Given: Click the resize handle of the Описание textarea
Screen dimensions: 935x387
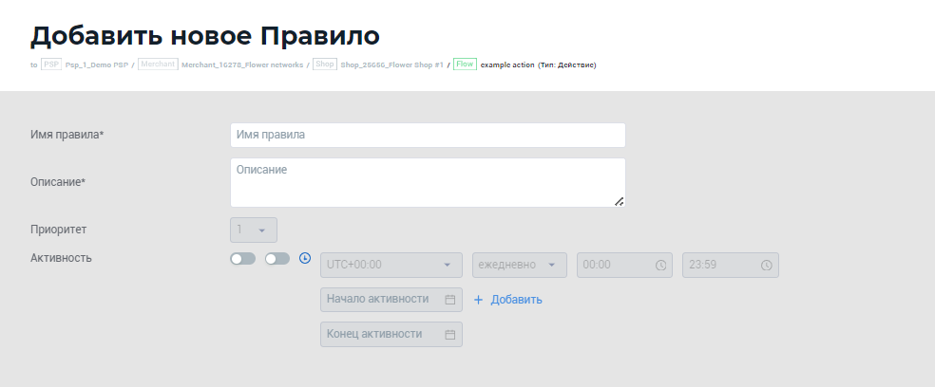Looking at the screenshot, I should click(619, 200).
